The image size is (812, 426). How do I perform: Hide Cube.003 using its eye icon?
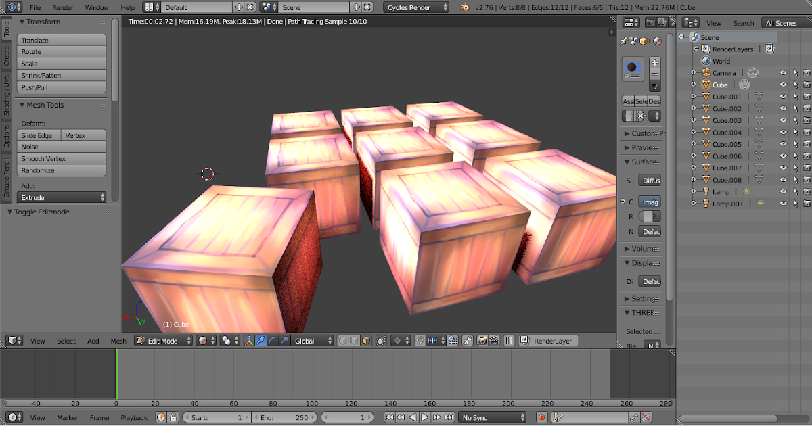[783, 120]
